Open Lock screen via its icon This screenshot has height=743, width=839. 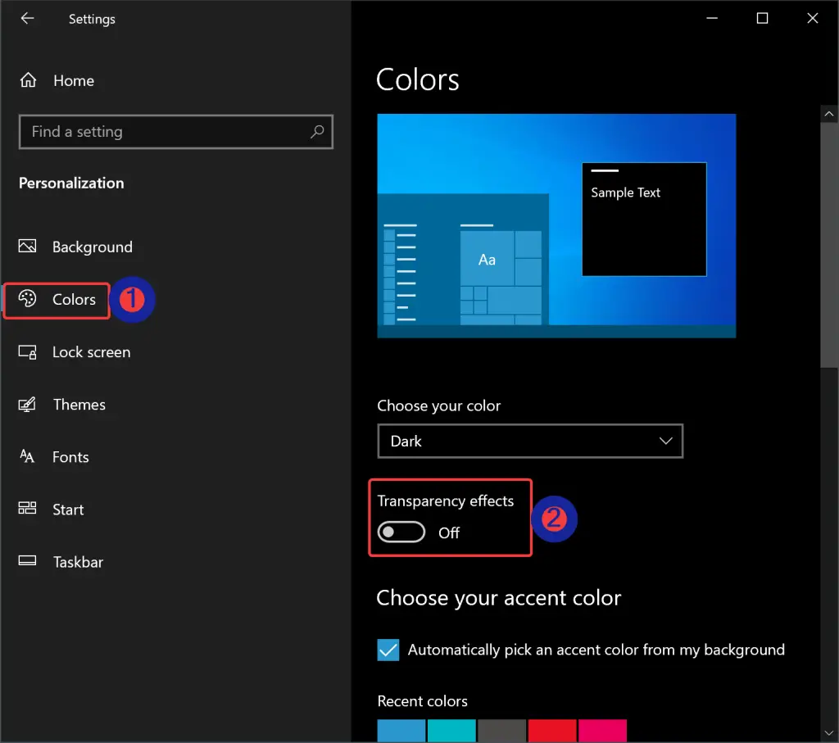pos(27,352)
